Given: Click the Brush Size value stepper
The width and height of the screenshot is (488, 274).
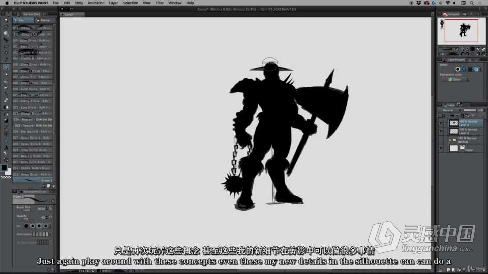Looking at the screenshot, I should (x=47, y=209).
